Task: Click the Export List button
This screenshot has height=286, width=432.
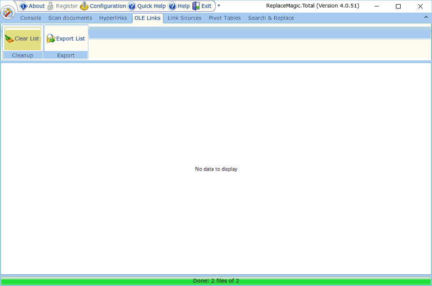Action: point(66,38)
